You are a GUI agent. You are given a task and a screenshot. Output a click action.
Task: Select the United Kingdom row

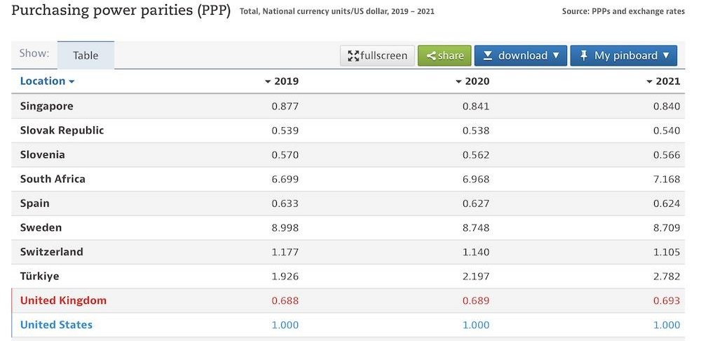[63, 300]
